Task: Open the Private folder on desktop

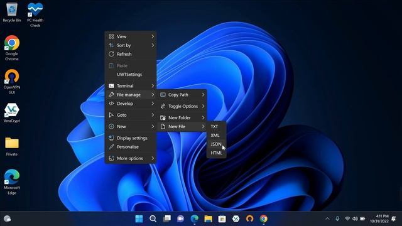Action: (x=12, y=146)
